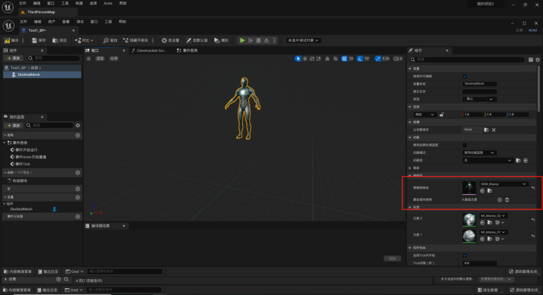Switch to the Construction Script tab
The height and width of the screenshot is (295, 543).
[151, 50]
